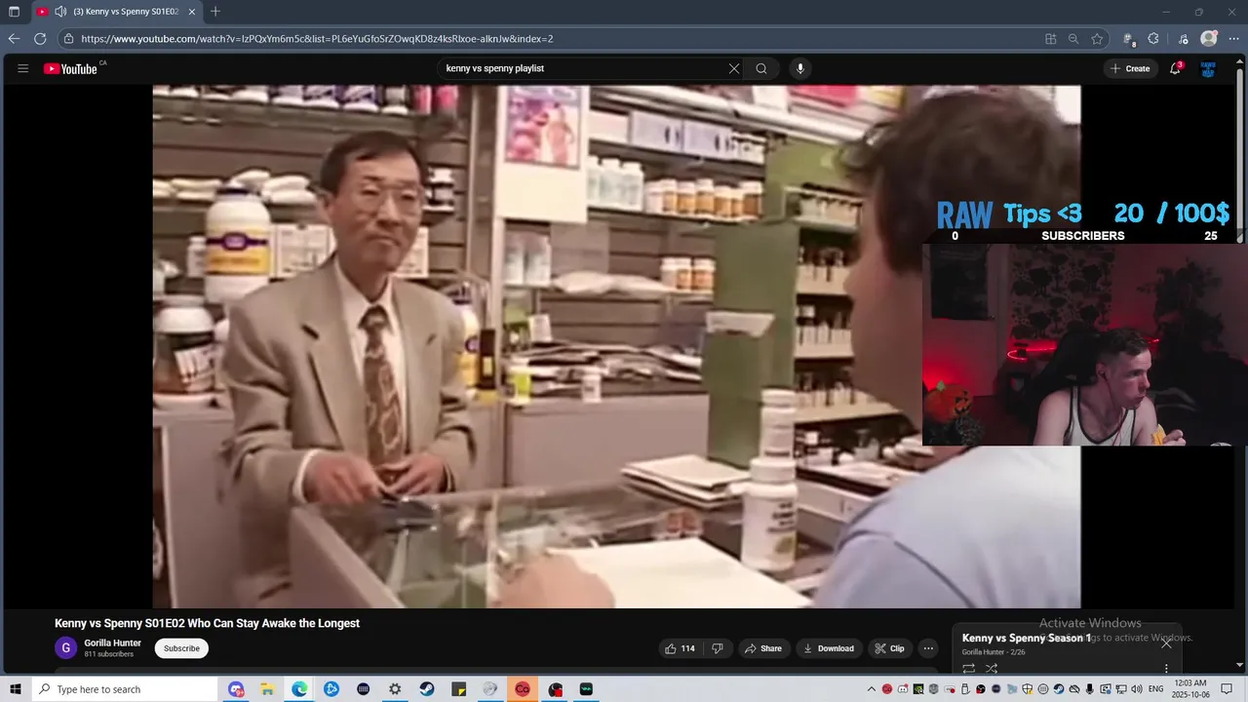The width and height of the screenshot is (1248, 702).
Task: Open Gorilla Hunter channel avatar
Action: click(x=65, y=648)
